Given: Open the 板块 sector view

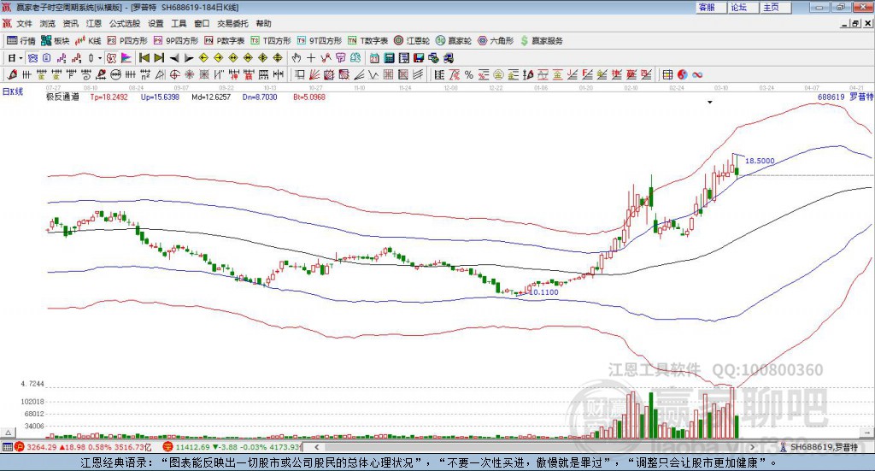Looking at the screenshot, I should 55,41.
